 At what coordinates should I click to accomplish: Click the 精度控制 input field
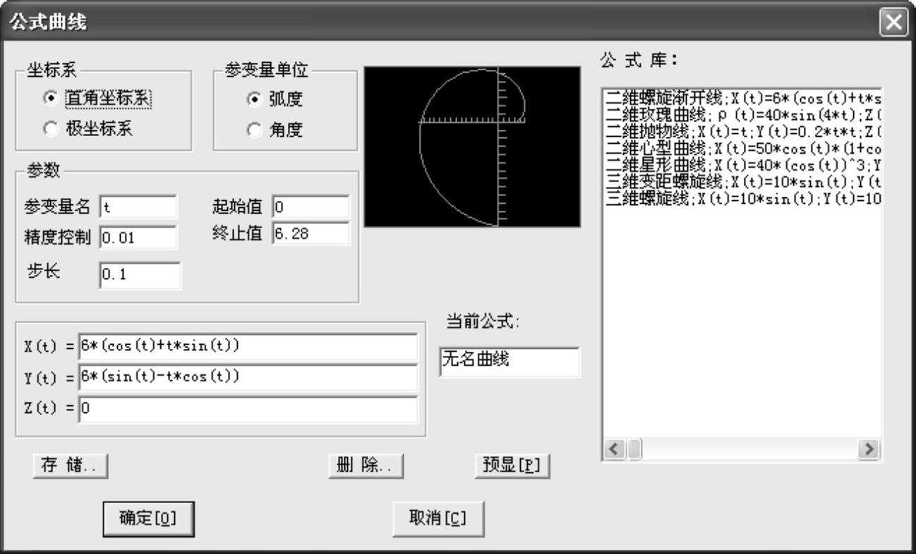click(x=138, y=238)
